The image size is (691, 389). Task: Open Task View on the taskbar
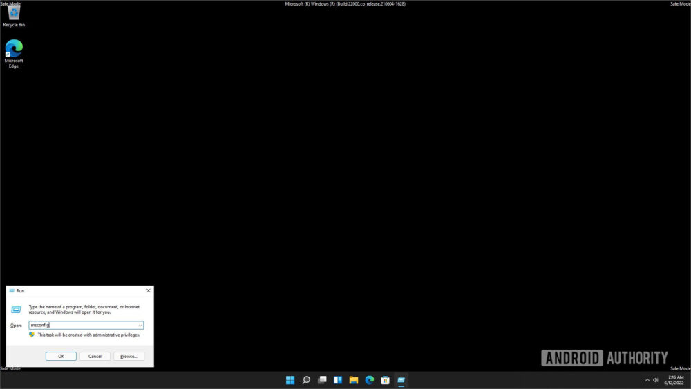322,380
